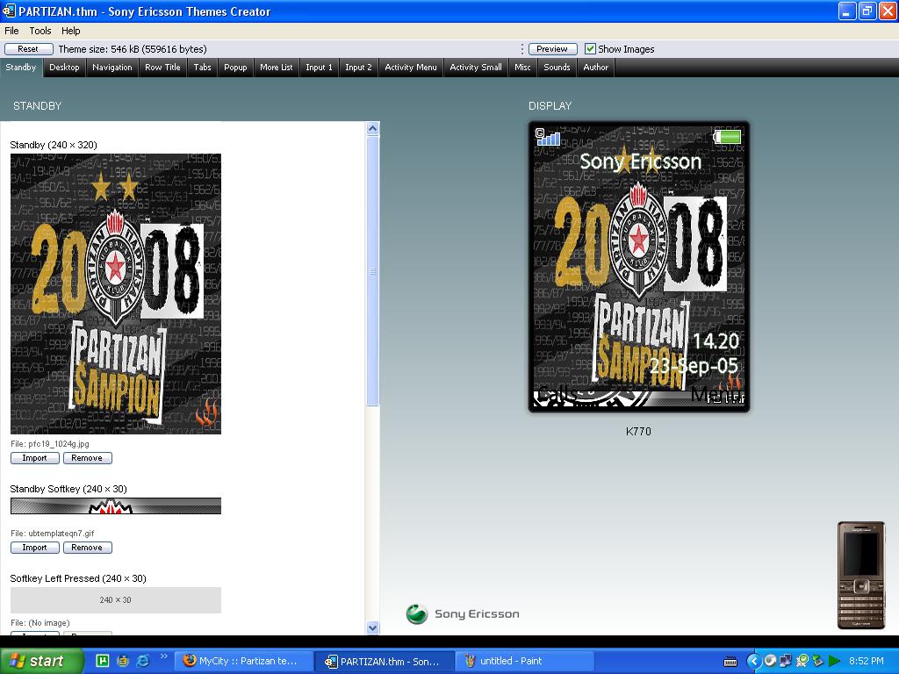The height and width of the screenshot is (674, 899).
Task: Click the Standby wallpaper thumbnail
Action: pyautogui.click(x=116, y=293)
